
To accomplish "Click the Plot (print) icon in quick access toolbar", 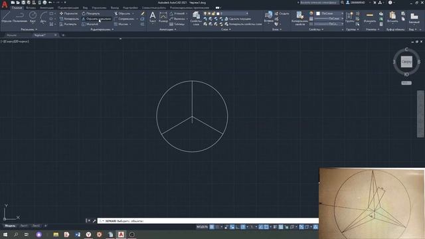I will (44, 3).
